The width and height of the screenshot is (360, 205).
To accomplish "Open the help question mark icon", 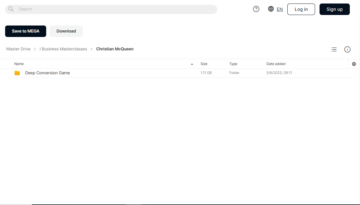I will click(x=256, y=9).
